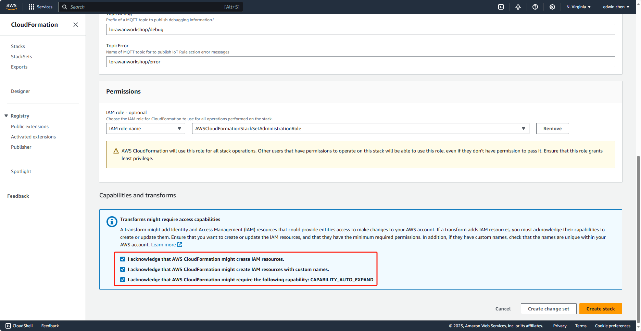Open Cookie preferences in footer
Image resolution: width=641 pixels, height=331 pixels.
(613, 326)
